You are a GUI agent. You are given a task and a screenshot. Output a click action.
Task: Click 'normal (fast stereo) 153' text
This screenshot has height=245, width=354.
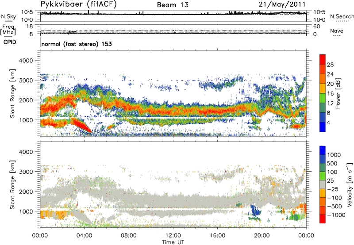(77, 44)
